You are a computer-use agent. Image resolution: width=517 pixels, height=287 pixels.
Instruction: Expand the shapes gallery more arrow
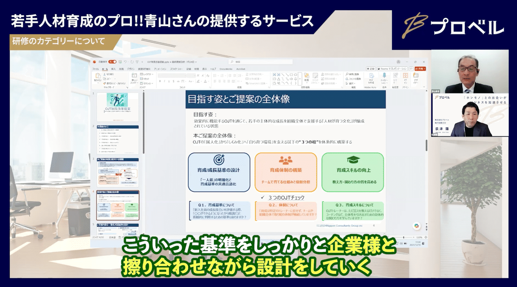point(299,79)
